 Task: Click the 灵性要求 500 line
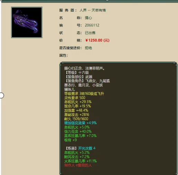tap(75, 98)
